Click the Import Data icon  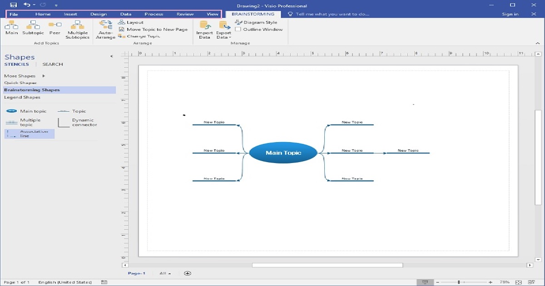coord(205,30)
